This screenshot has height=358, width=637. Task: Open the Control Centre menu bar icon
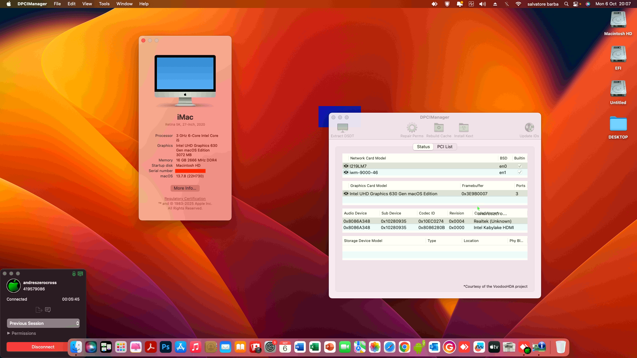[576, 4]
